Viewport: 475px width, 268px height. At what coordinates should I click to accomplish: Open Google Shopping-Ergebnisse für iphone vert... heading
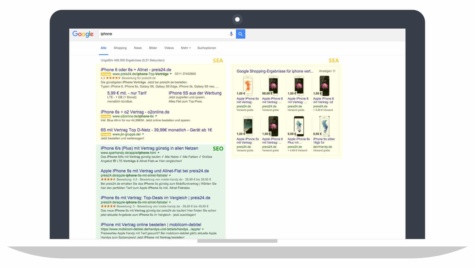coord(275,71)
